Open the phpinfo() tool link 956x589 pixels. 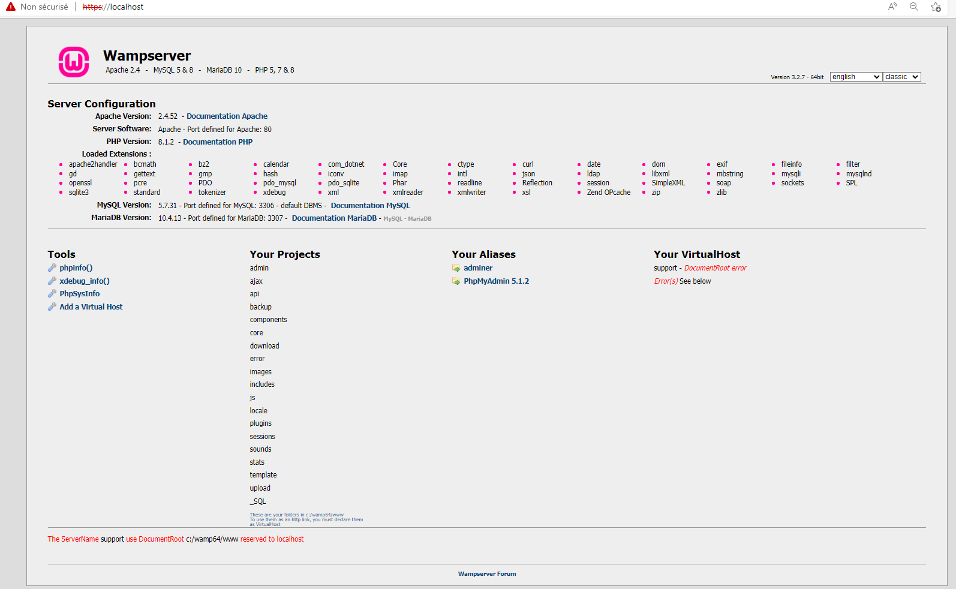[x=76, y=268]
